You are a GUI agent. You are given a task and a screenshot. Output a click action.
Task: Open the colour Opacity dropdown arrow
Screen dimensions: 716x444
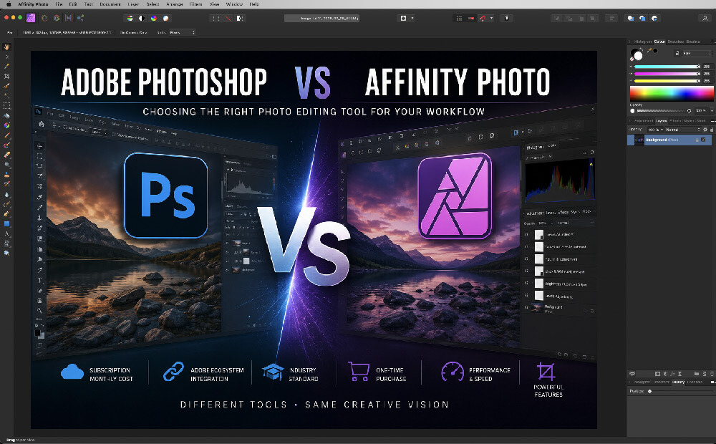pyautogui.click(x=712, y=110)
